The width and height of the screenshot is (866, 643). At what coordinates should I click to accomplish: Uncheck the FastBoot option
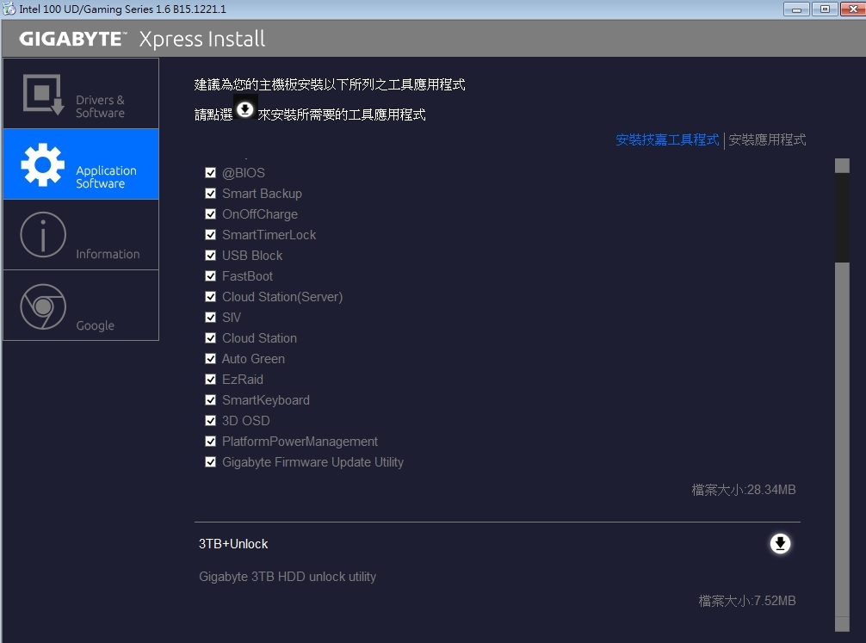tap(210, 275)
